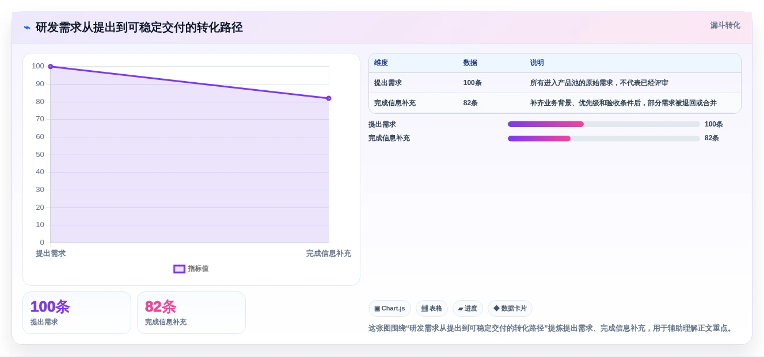The height and width of the screenshot is (357, 764).
Task: Click the 82条 value beside progress bar
Action: 712,139
